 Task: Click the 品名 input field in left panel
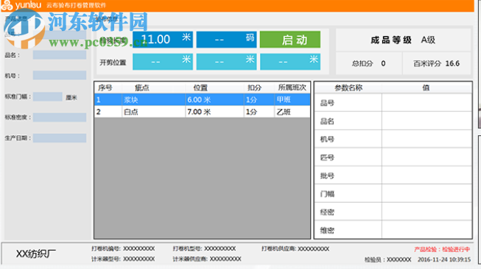coord(60,55)
